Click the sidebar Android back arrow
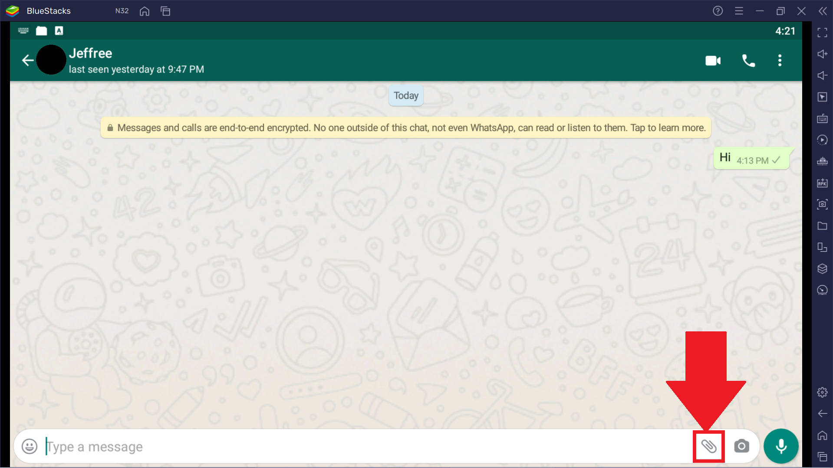Viewport: 833px width, 468px height. pyautogui.click(x=822, y=413)
